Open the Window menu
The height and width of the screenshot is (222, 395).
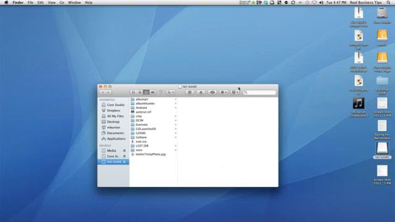(75, 2)
